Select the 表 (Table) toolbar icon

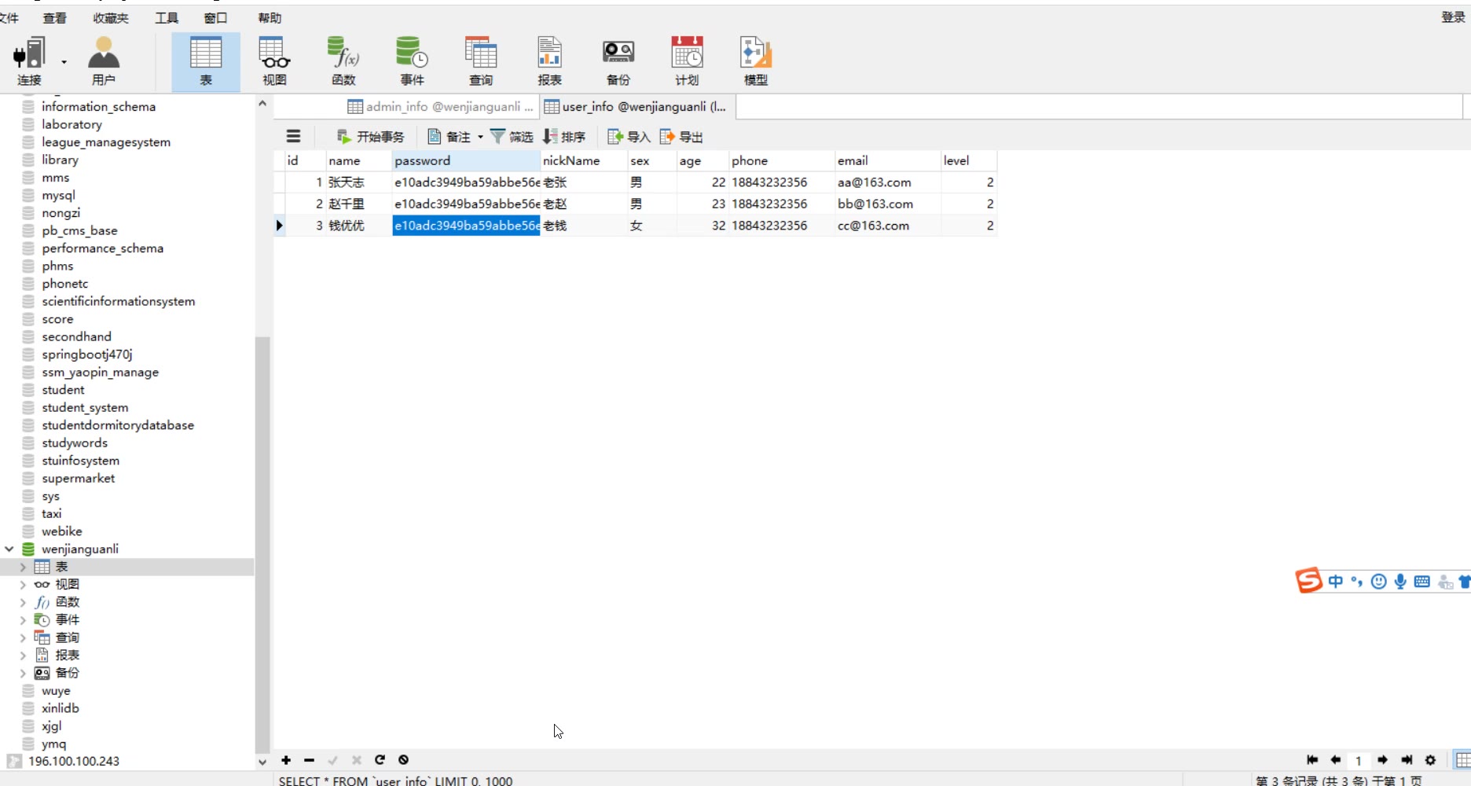206,61
